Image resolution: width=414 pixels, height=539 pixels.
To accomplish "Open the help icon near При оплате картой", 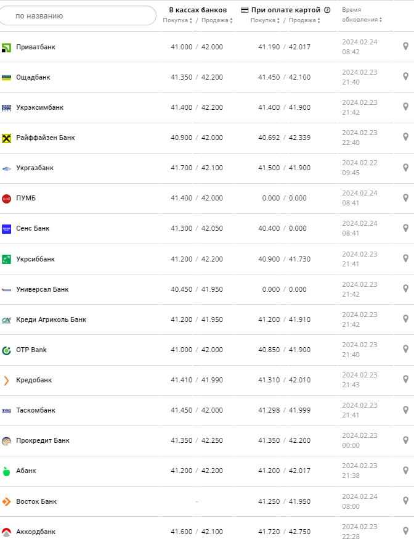I will [327, 10].
